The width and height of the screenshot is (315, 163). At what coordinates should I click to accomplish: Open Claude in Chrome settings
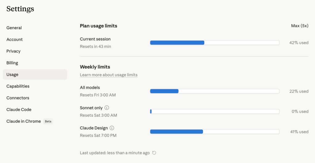[x=24, y=121]
